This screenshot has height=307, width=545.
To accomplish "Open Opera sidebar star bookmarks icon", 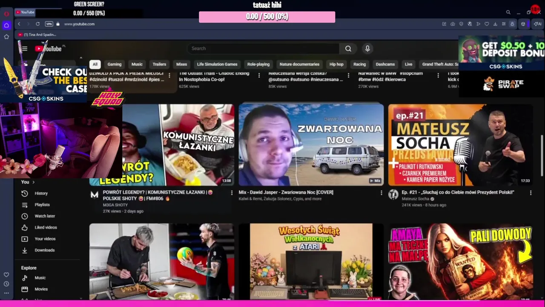I will pyautogui.click(x=6, y=37).
